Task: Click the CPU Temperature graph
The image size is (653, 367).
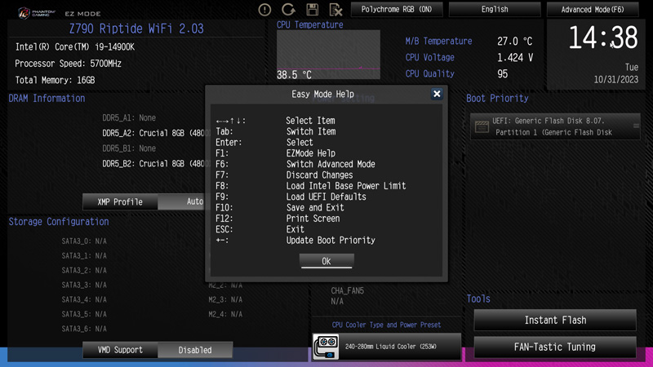Action: 328,54
